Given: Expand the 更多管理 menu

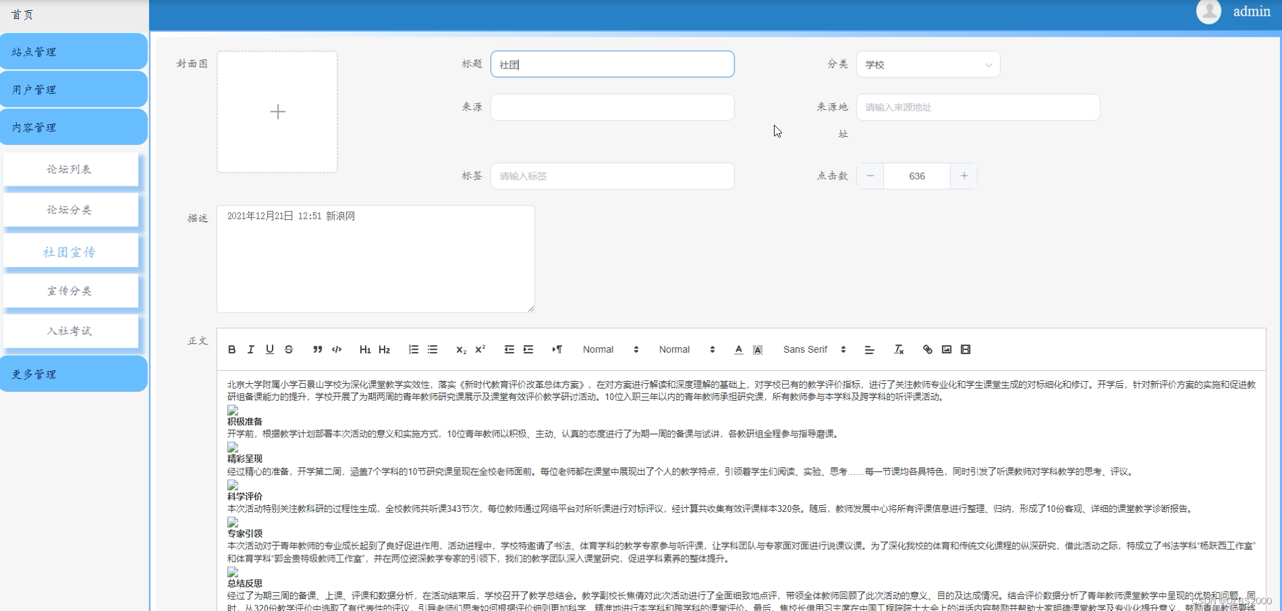Looking at the screenshot, I should tap(73, 374).
